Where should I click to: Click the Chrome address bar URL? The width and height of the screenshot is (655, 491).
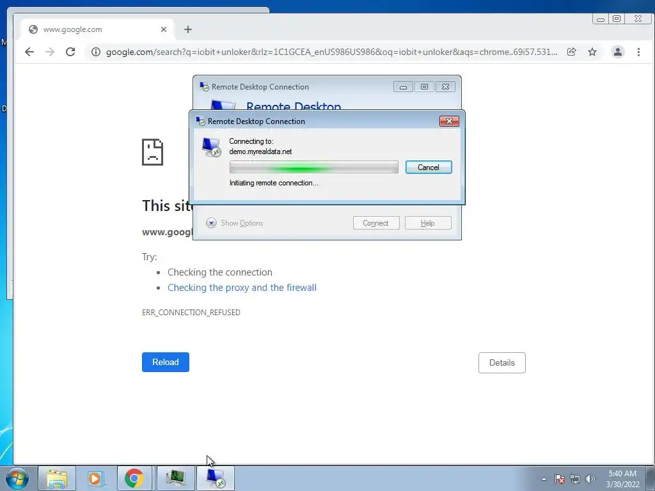331,52
